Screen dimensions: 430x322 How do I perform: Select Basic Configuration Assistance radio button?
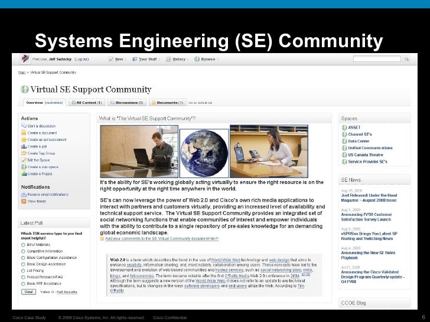point(23,258)
